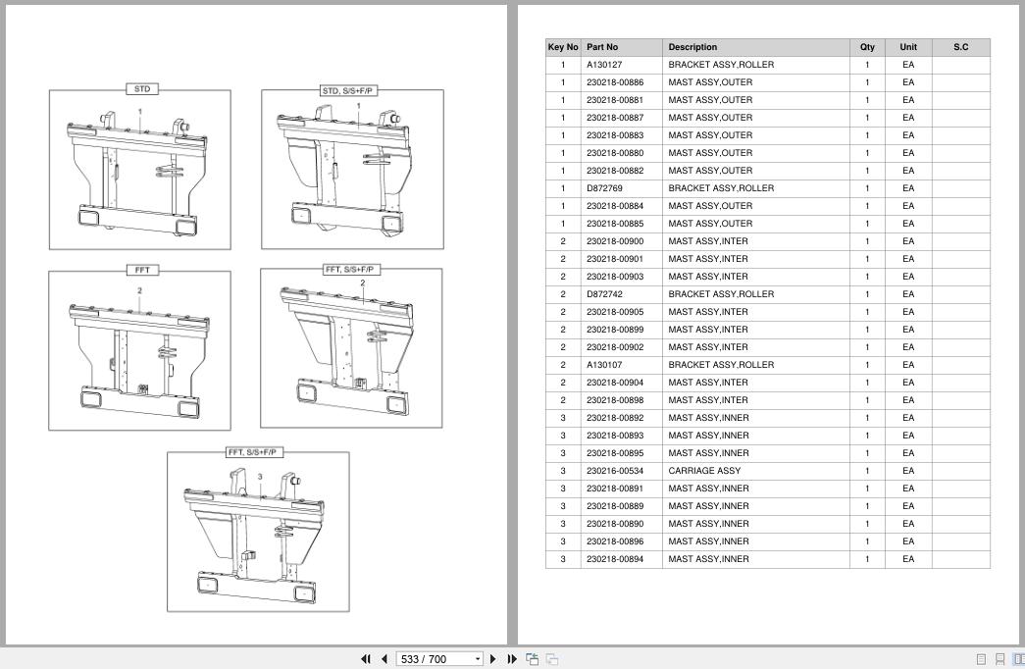The width and height of the screenshot is (1025, 669).
Task: Select part number 230218-00890
Action: (x=614, y=524)
